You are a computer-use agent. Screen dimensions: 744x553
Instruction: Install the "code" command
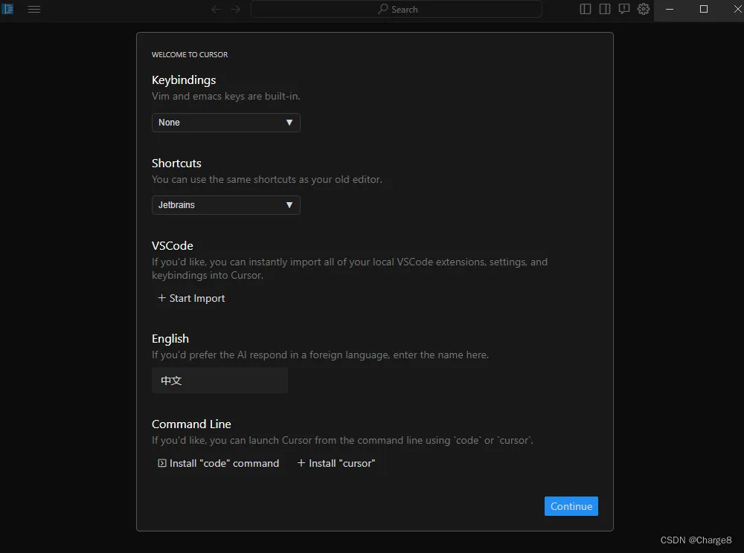(224, 463)
